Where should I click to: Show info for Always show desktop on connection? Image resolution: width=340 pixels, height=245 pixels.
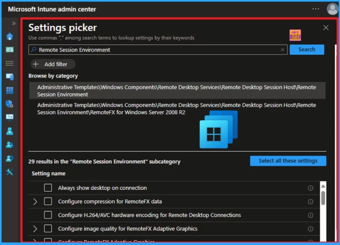(x=310, y=188)
